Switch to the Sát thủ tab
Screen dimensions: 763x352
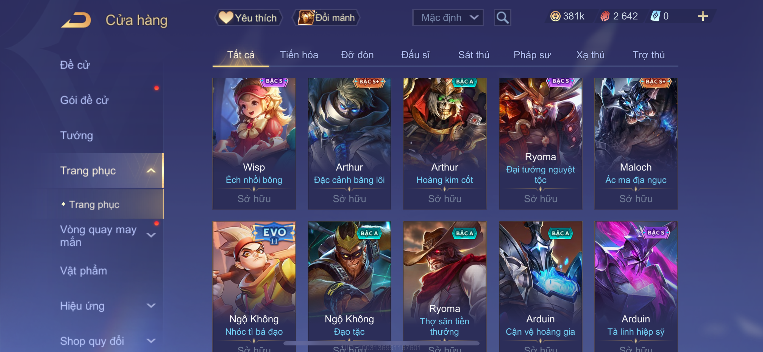click(474, 55)
